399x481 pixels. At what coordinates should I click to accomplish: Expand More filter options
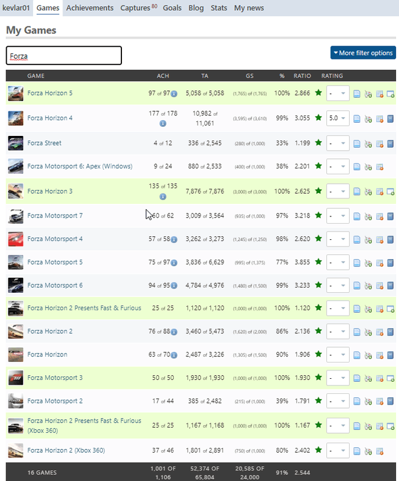click(363, 53)
